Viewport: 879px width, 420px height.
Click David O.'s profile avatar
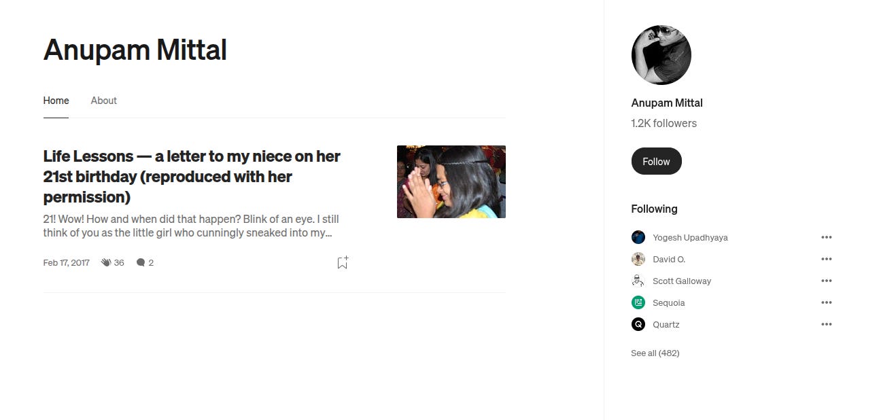click(638, 259)
